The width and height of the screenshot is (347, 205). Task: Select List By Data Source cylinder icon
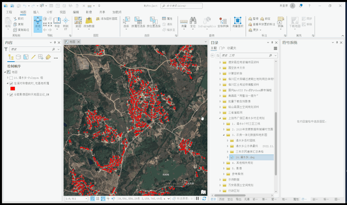18,57
